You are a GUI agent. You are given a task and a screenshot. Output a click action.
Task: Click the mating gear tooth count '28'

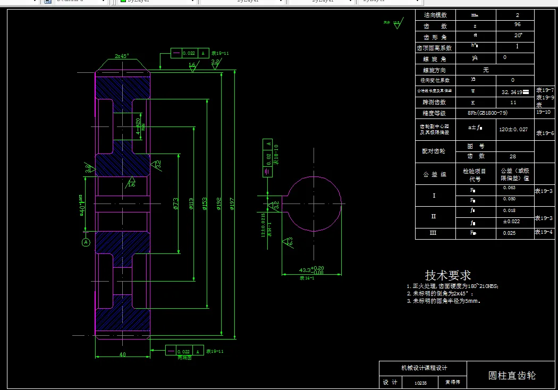click(512, 157)
